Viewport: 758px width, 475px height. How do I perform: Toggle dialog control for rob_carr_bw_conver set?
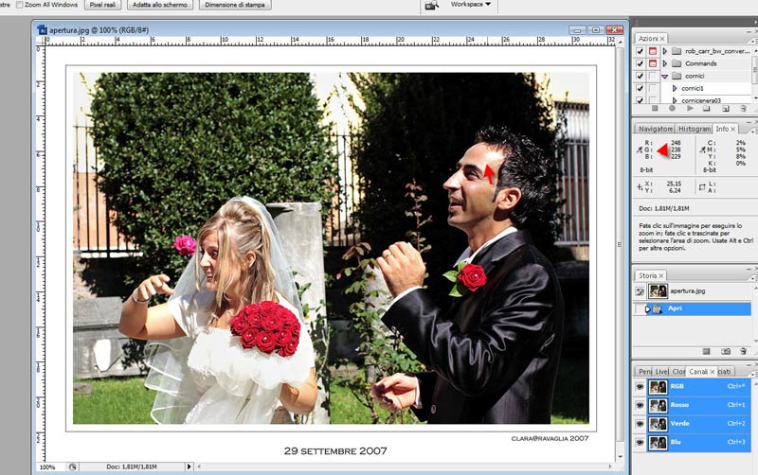653,51
